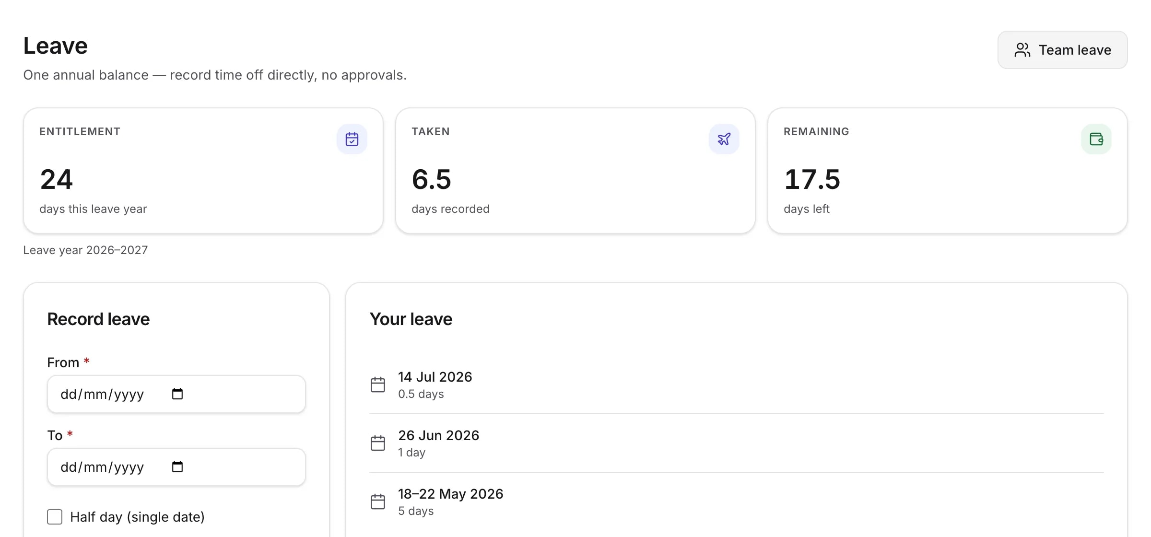This screenshot has height=537, width=1151.
Task: Click the REMAINING card label
Action: 816,131
